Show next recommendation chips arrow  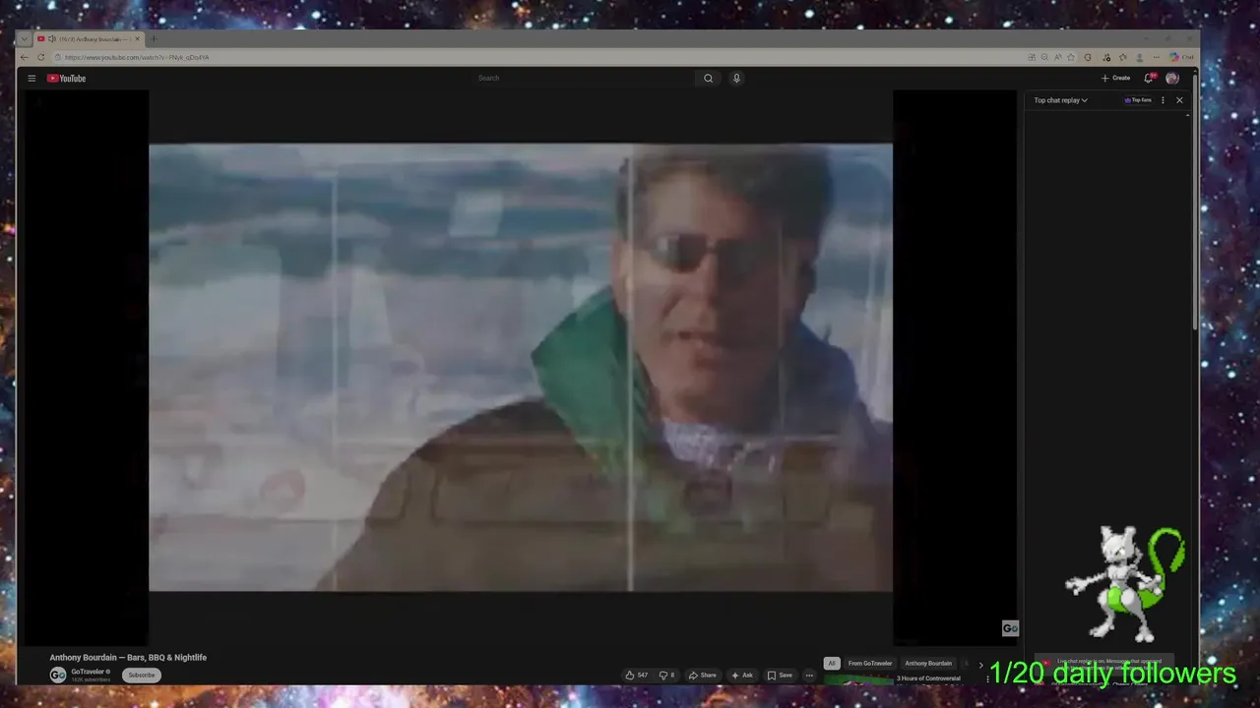click(x=980, y=665)
